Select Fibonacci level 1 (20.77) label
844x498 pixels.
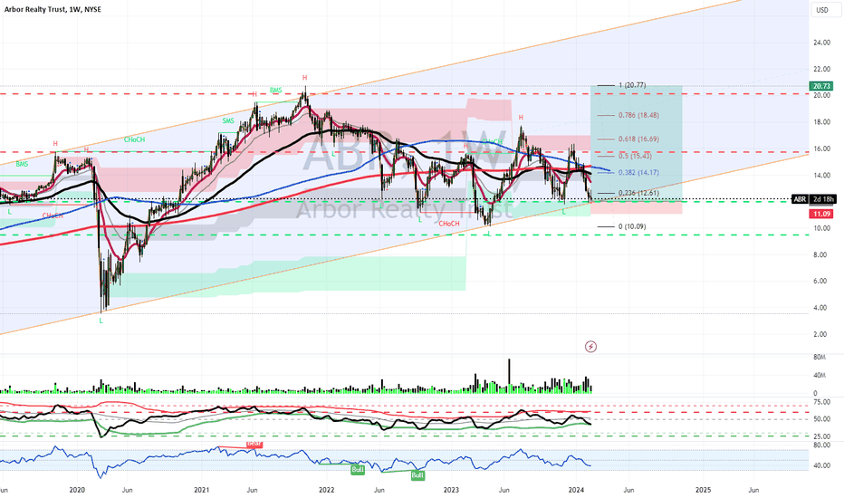coord(632,85)
